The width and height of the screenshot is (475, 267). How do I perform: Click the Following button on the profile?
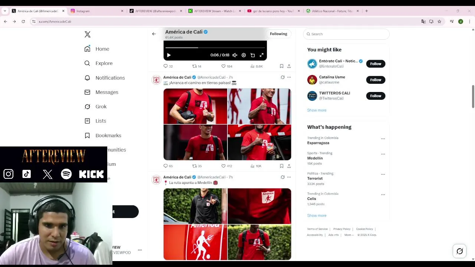(x=278, y=34)
